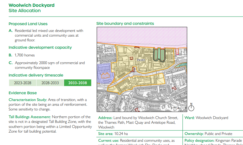Click the Tall Buildings Assessment label
Viewport: 243px width, 145px height.
30,117
